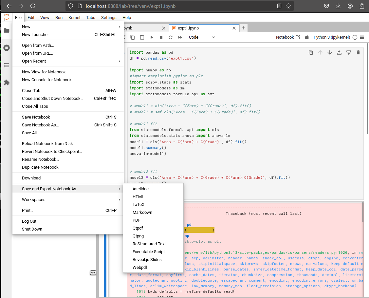Click the notebook vertical scrollbar
369x298 pixels.
(367, 88)
